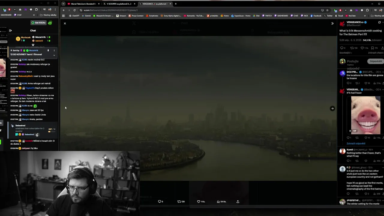Open the ChatGPT bookmark

click(74, 16)
